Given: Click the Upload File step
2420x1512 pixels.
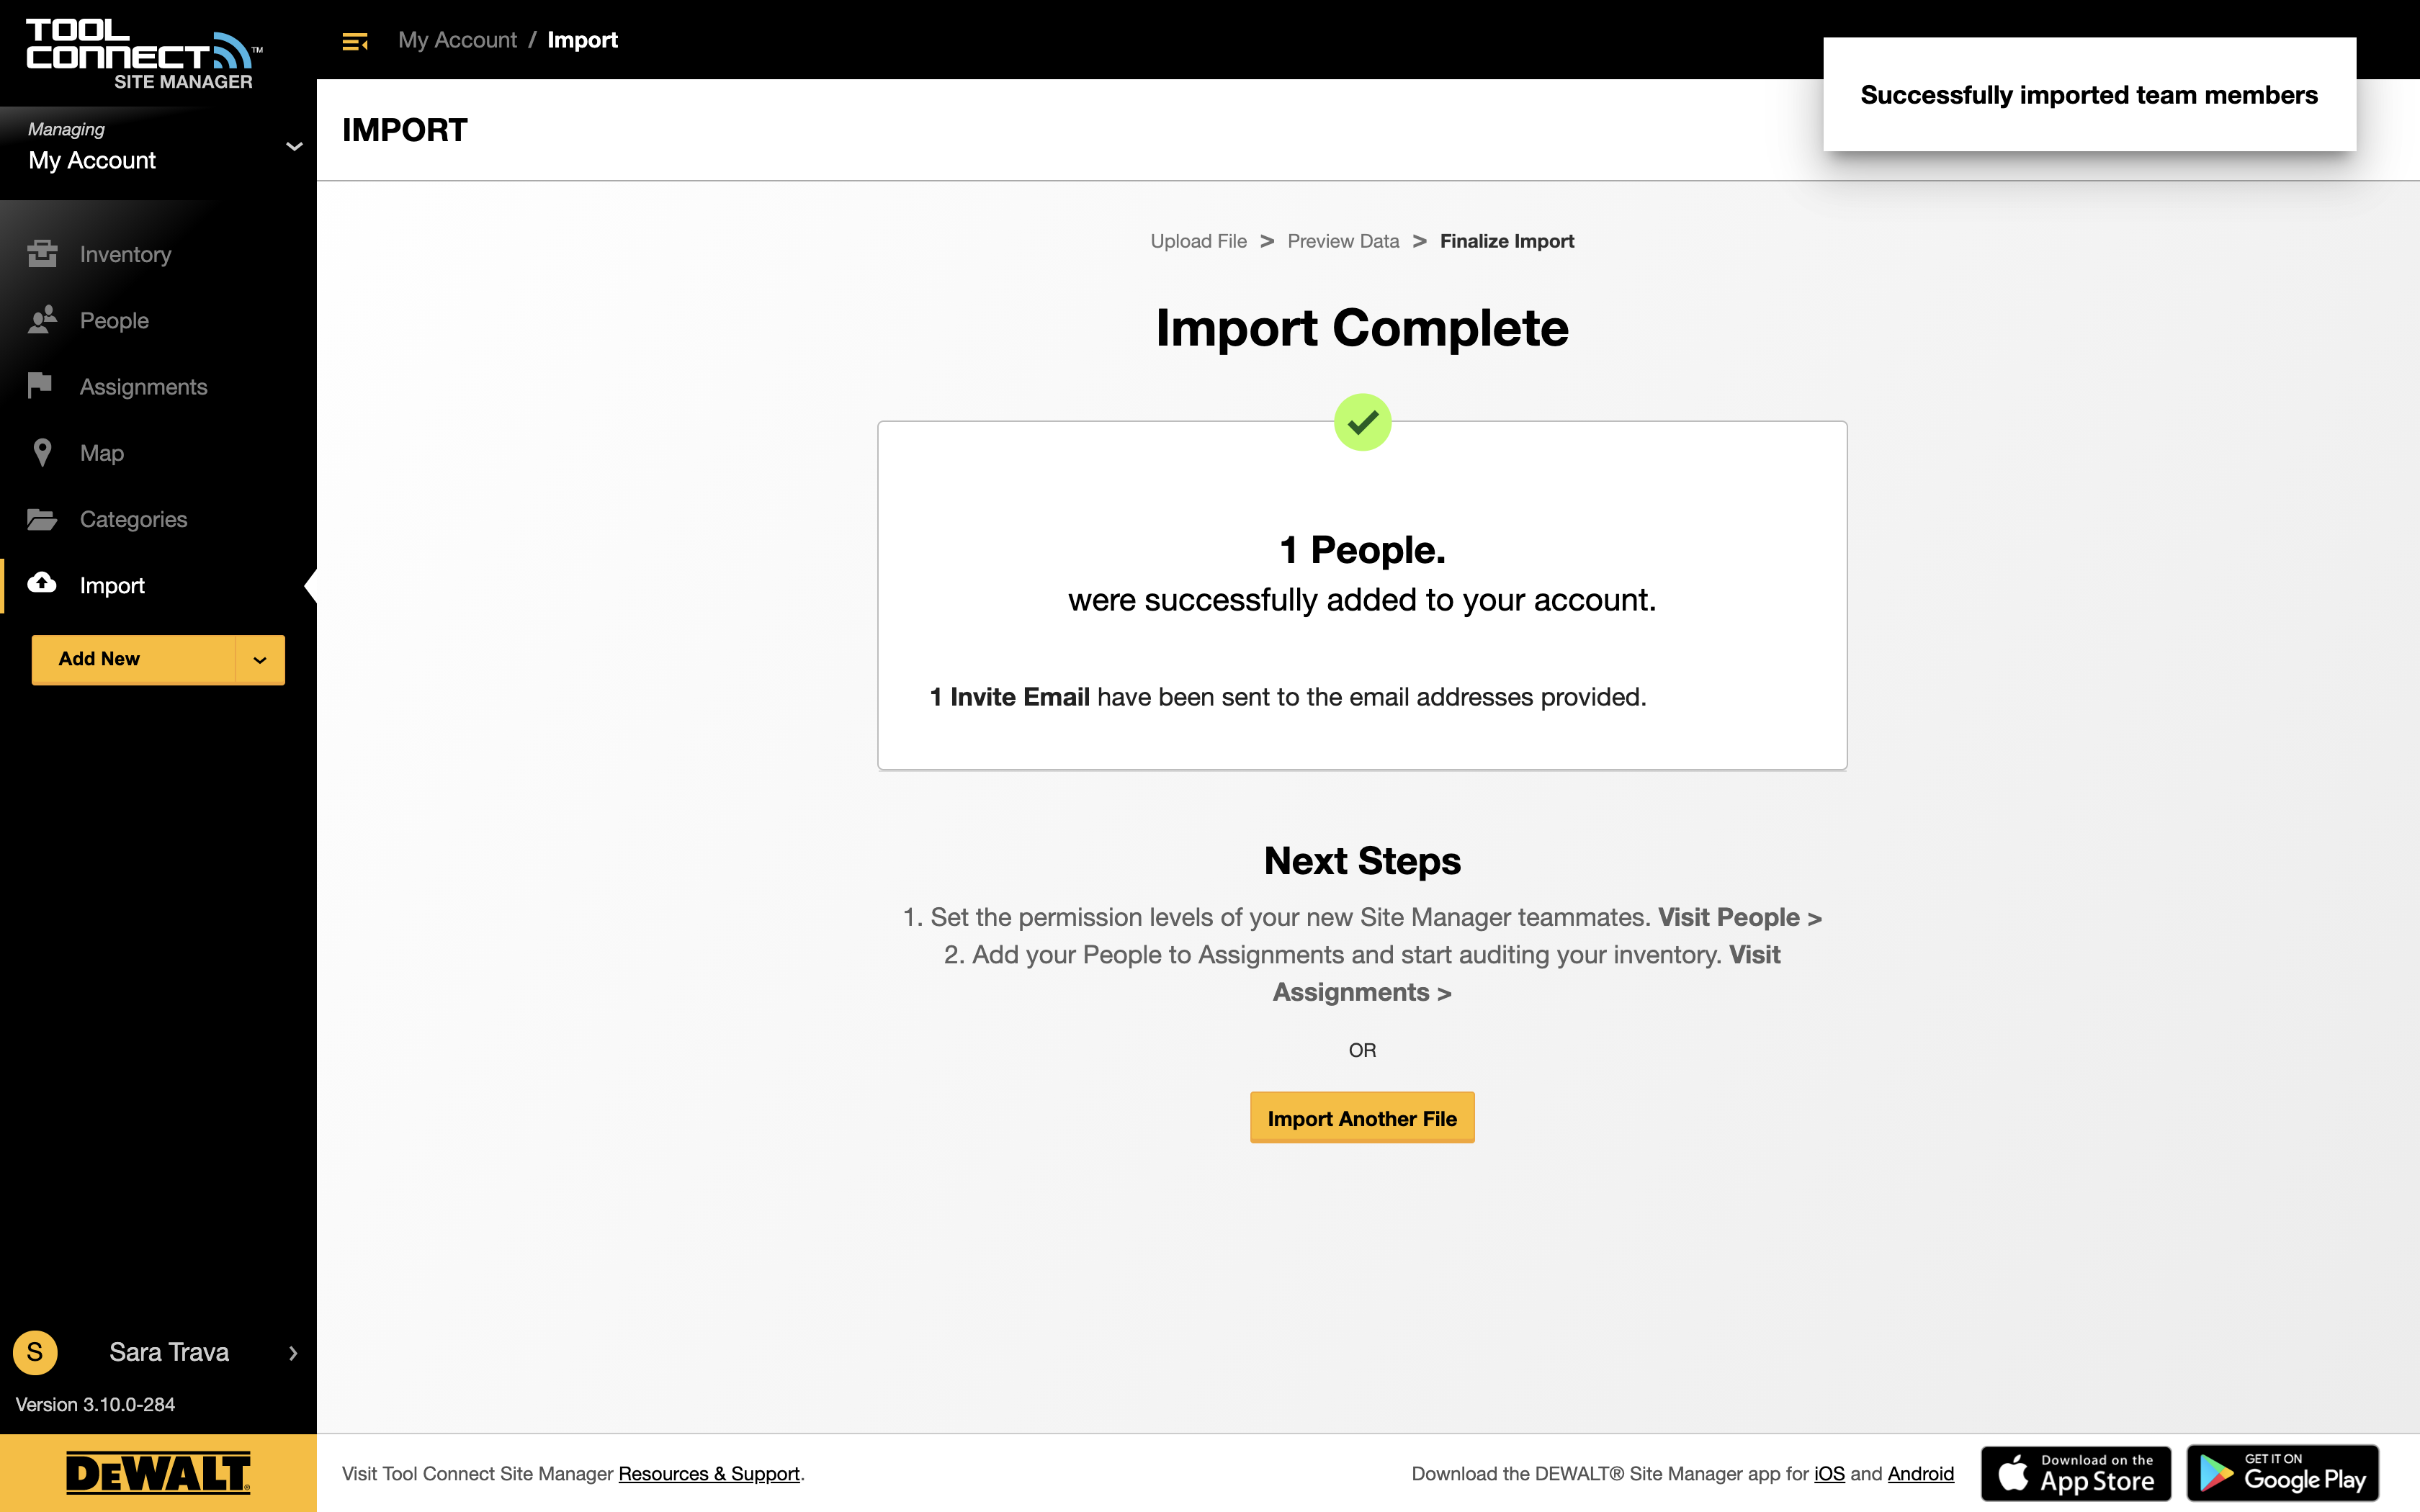Looking at the screenshot, I should click(1198, 241).
